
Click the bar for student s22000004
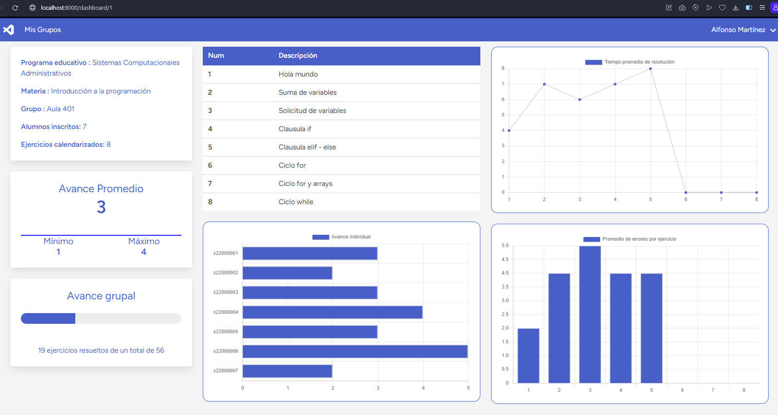(x=333, y=312)
